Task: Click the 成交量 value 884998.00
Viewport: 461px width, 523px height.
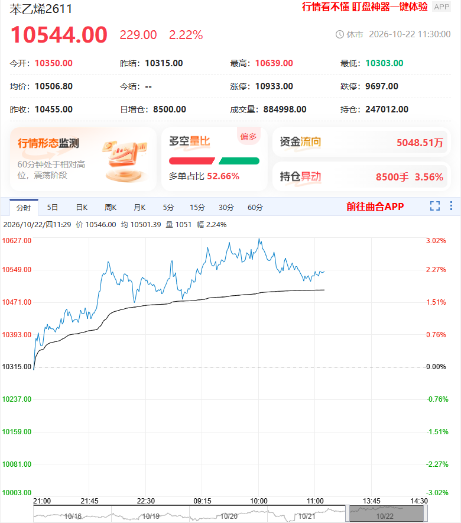Action: pos(285,109)
